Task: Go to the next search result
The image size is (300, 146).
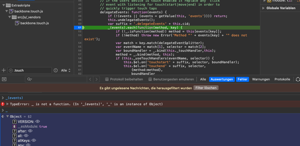Action: click(x=97, y=79)
